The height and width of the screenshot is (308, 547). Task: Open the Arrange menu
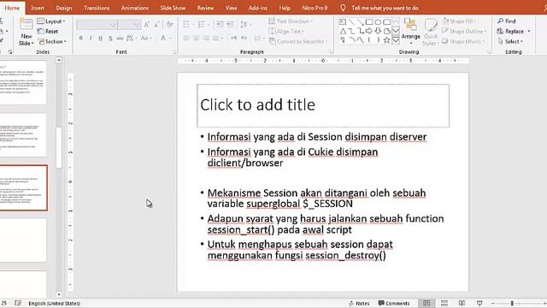pyautogui.click(x=410, y=32)
